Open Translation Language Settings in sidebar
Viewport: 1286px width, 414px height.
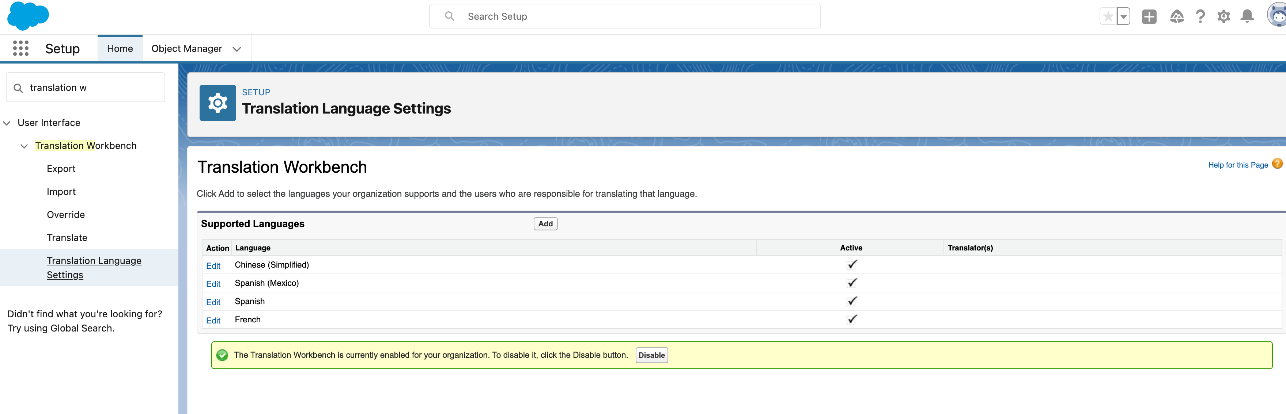click(94, 267)
